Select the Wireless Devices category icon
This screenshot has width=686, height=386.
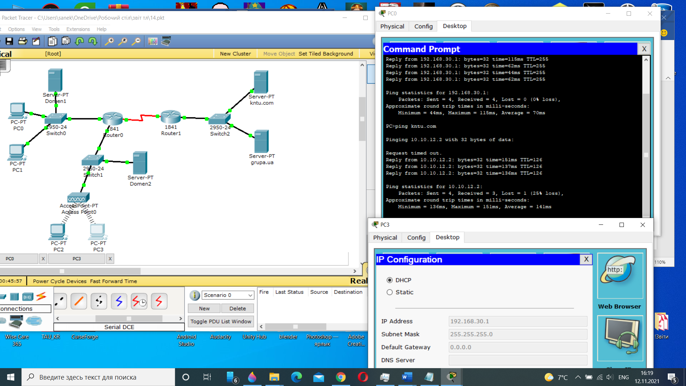28,297
